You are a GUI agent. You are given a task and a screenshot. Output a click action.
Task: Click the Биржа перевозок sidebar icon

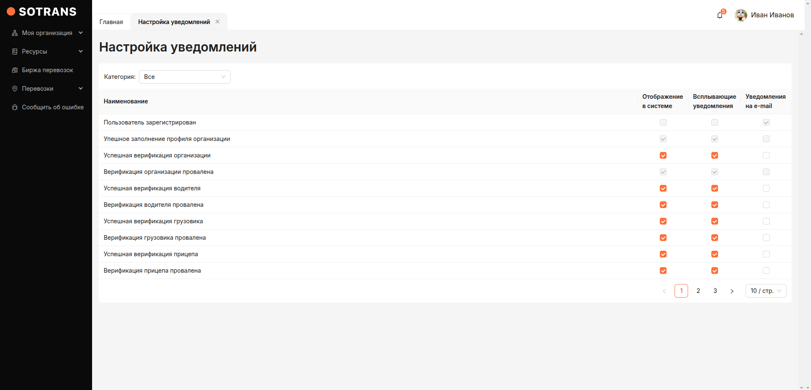coord(15,70)
